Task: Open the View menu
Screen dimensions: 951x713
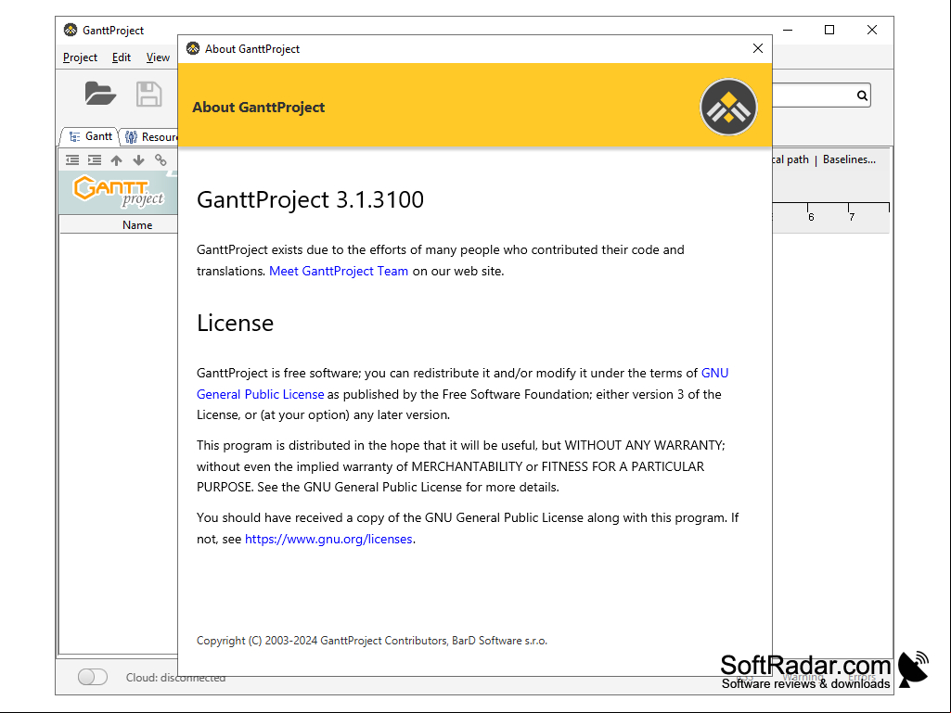Action: coord(158,57)
